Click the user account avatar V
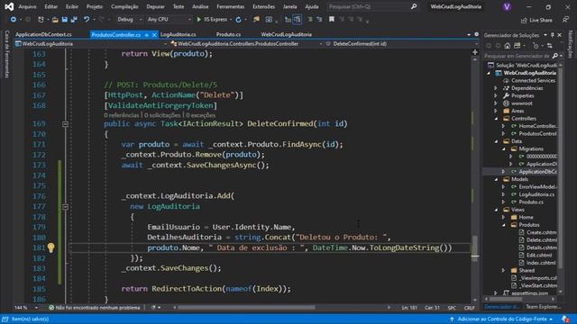 pyautogui.click(x=507, y=6)
